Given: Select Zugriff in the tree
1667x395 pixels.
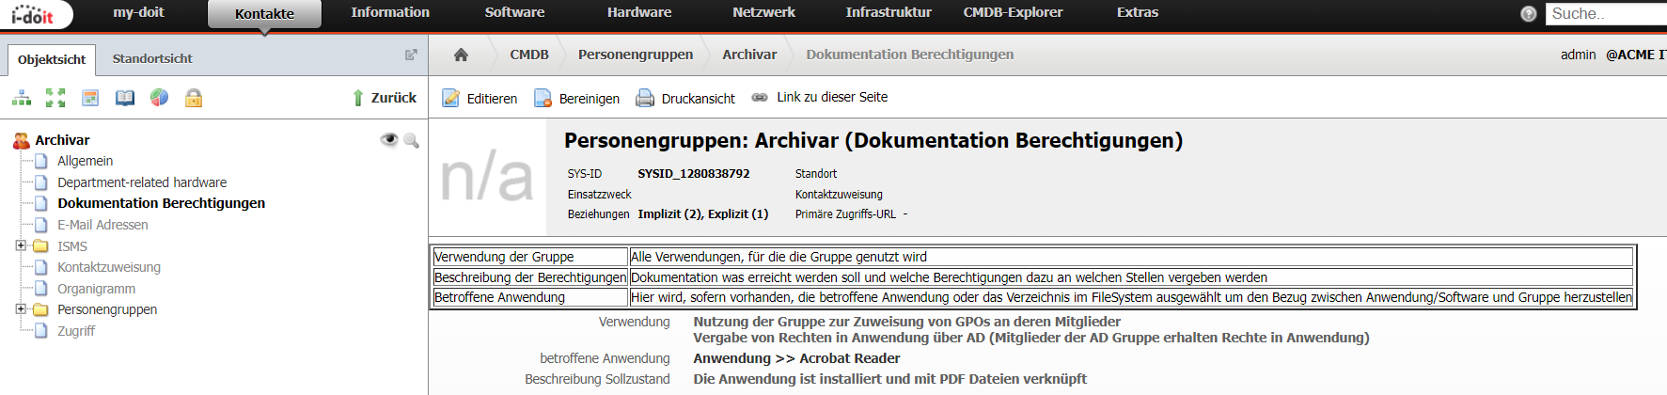Looking at the screenshot, I should pos(76,331).
